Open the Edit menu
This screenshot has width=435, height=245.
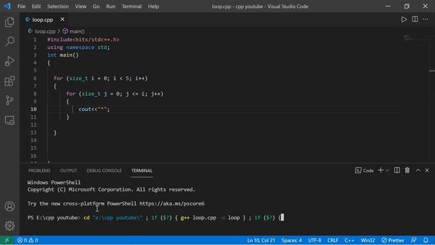coord(36,6)
